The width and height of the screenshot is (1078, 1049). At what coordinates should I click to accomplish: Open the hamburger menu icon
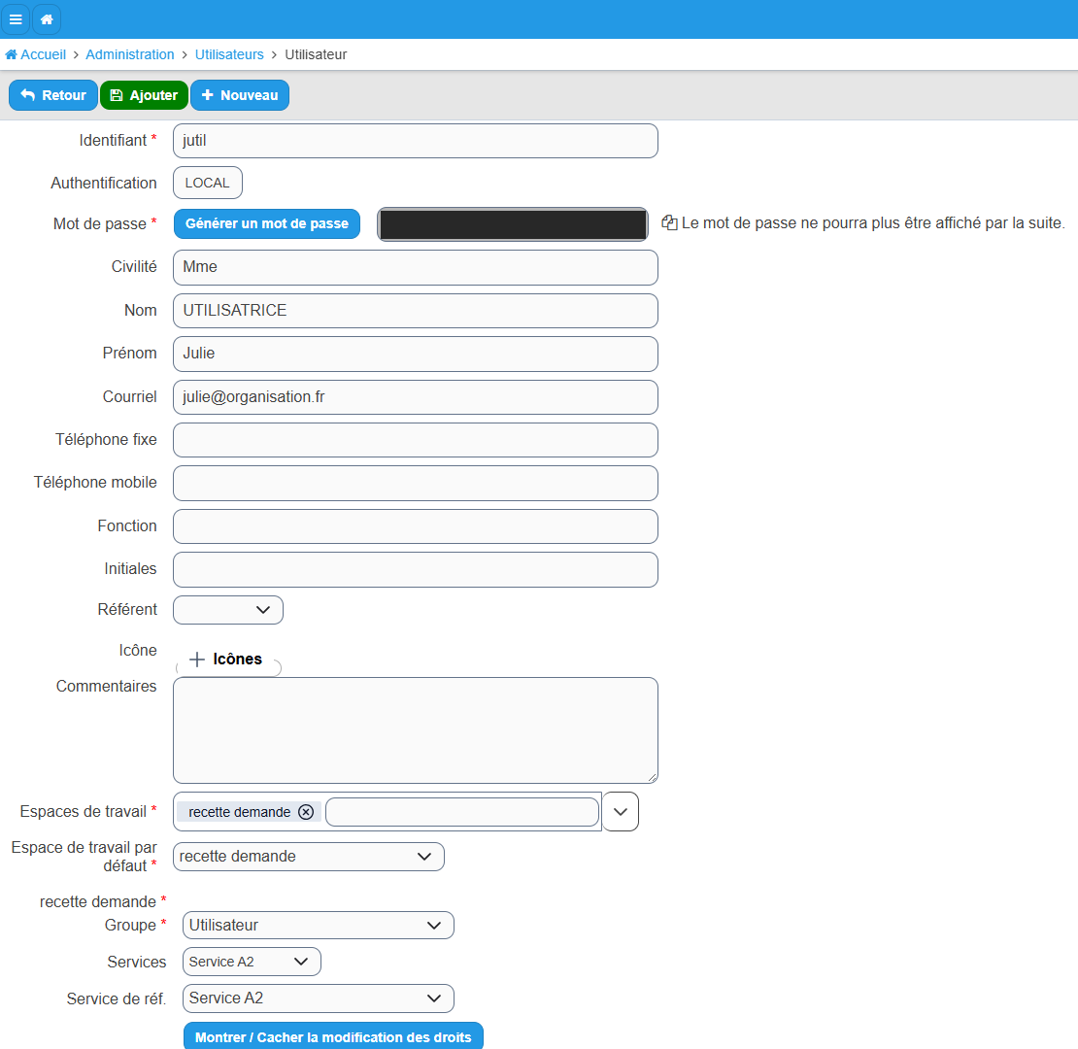pyautogui.click(x=16, y=19)
